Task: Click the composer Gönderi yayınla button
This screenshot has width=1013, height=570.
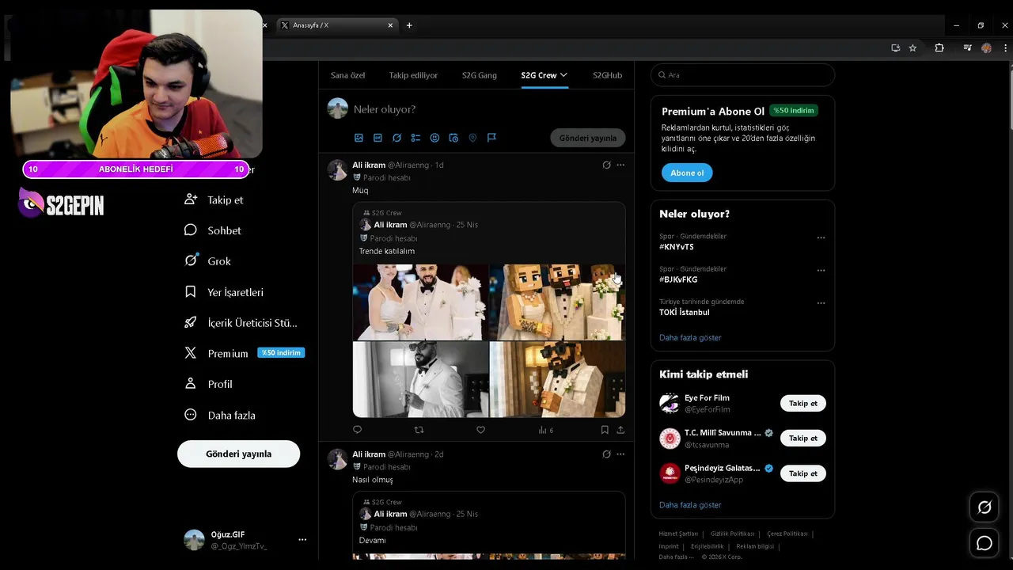Action: pyautogui.click(x=588, y=138)
